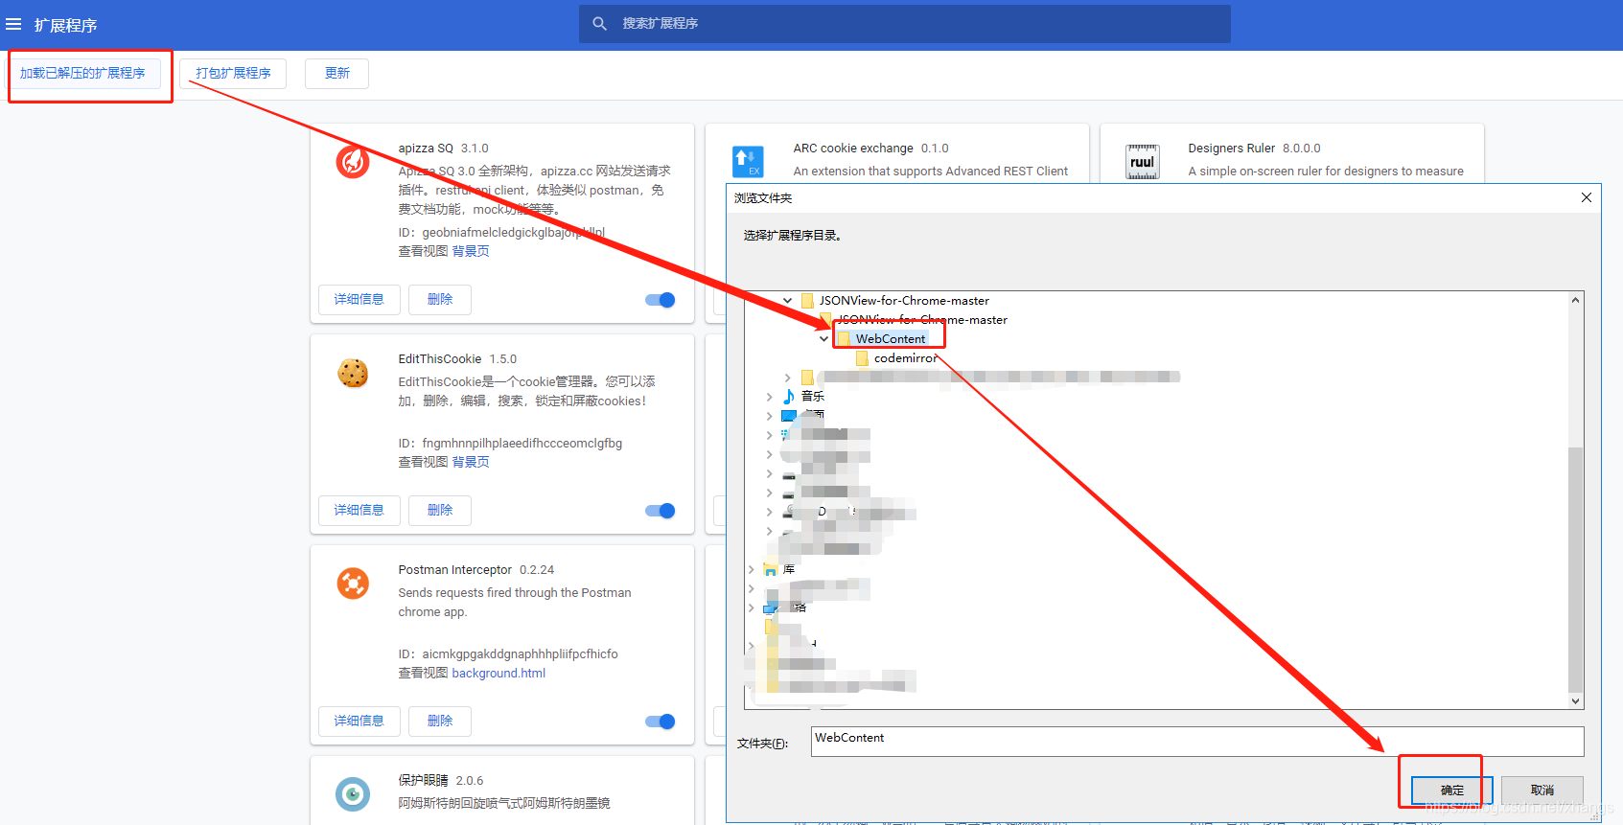Remove the apizza SQ extension

point(440,299)
